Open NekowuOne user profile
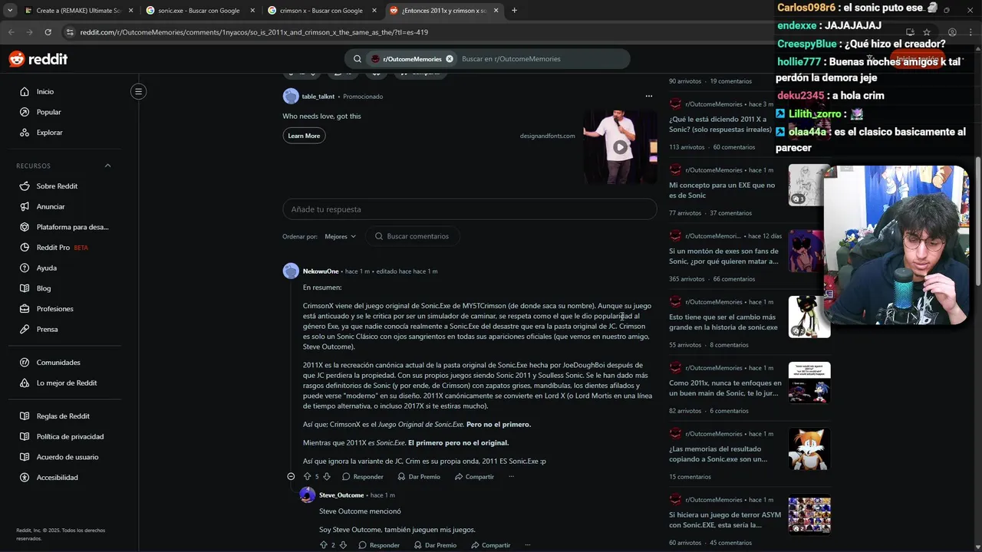The height and width of the screenshot is (552, 982). [x=321, y=271]
